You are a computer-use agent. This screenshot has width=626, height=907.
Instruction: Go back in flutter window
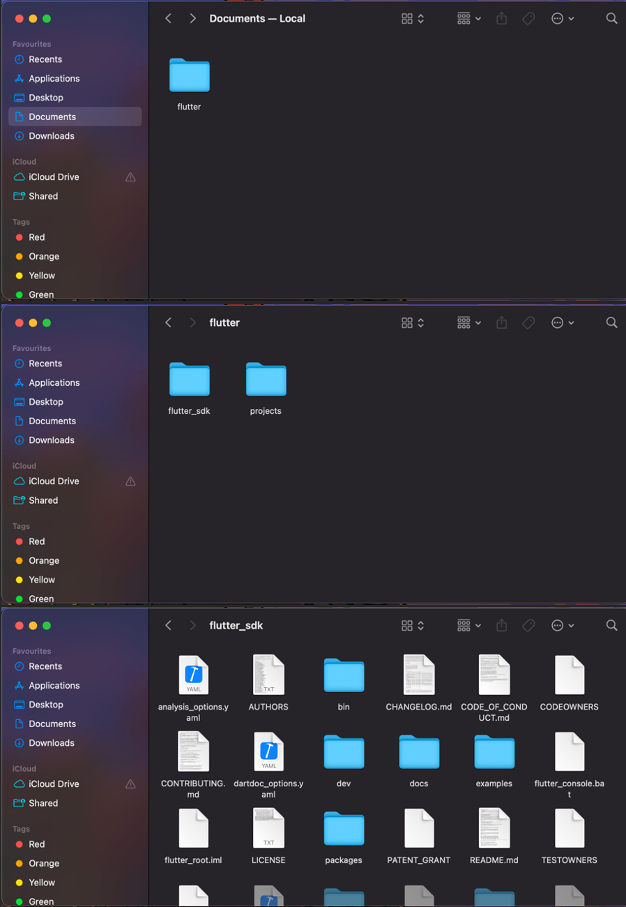[x=168, y=322]
